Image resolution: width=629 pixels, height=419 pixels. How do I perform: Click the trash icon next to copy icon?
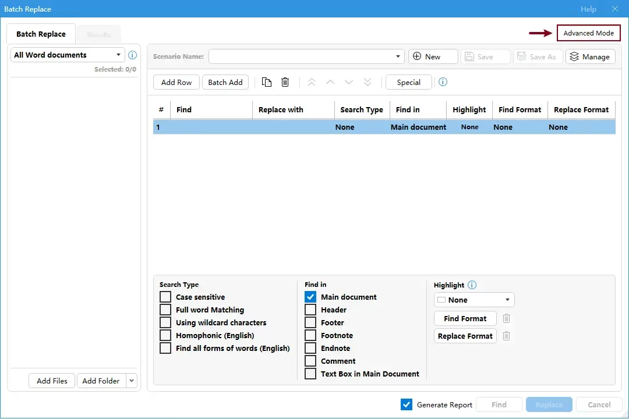285,82
